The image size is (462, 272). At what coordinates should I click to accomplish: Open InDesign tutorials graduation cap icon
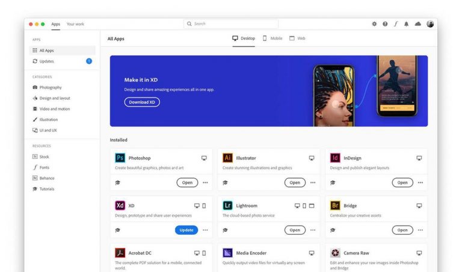(333, 183)
